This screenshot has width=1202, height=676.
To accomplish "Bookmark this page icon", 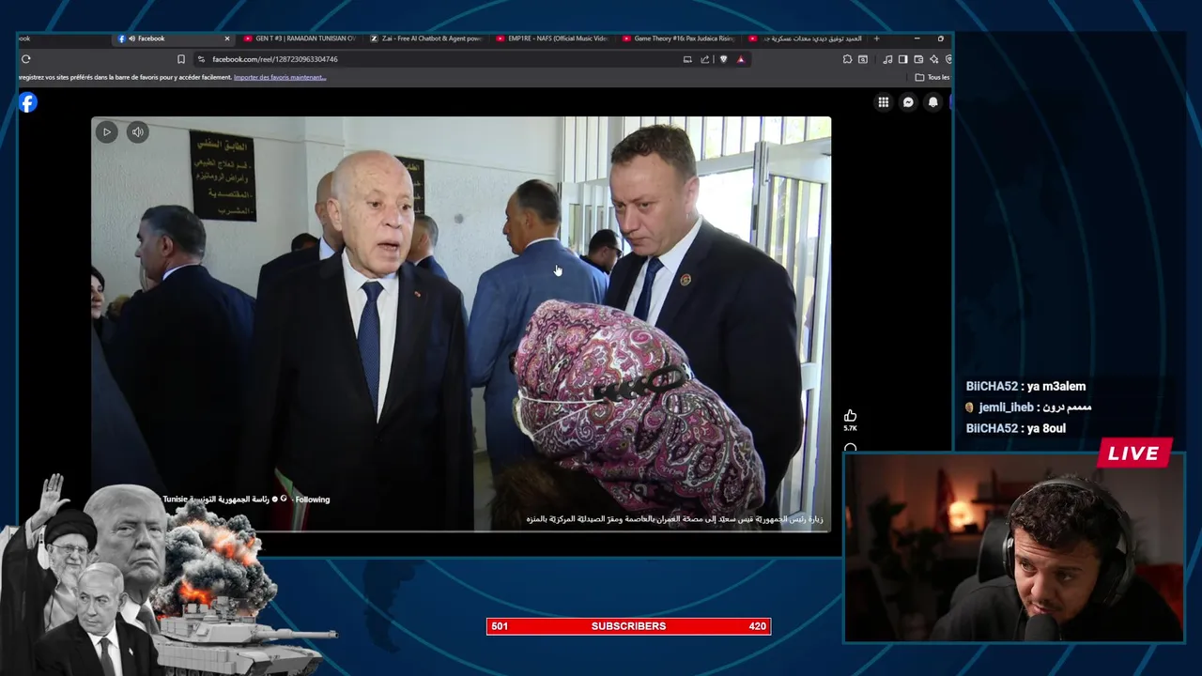I will click(x=181, y=59).
